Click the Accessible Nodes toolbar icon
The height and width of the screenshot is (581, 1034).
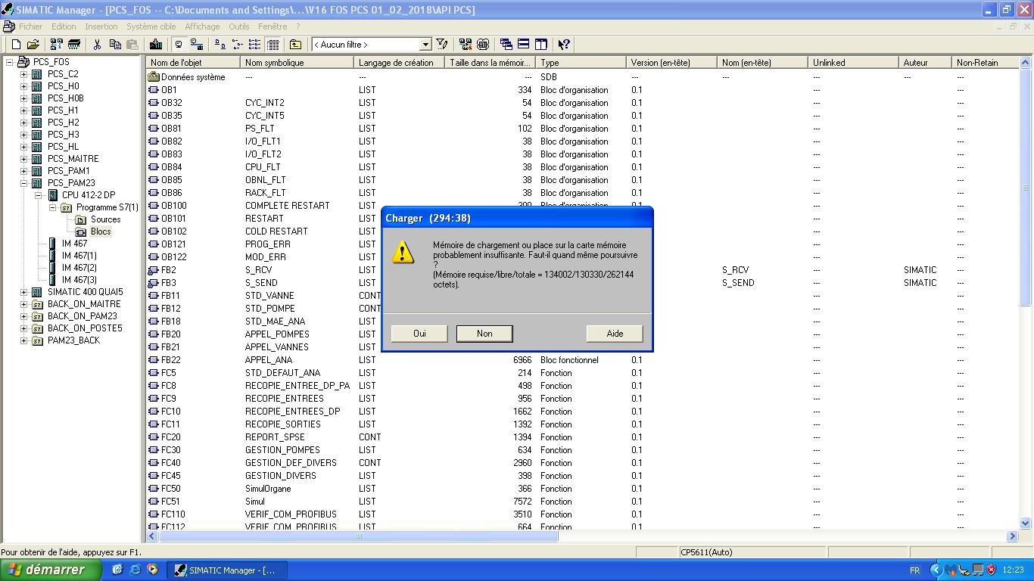click(57, 45)
